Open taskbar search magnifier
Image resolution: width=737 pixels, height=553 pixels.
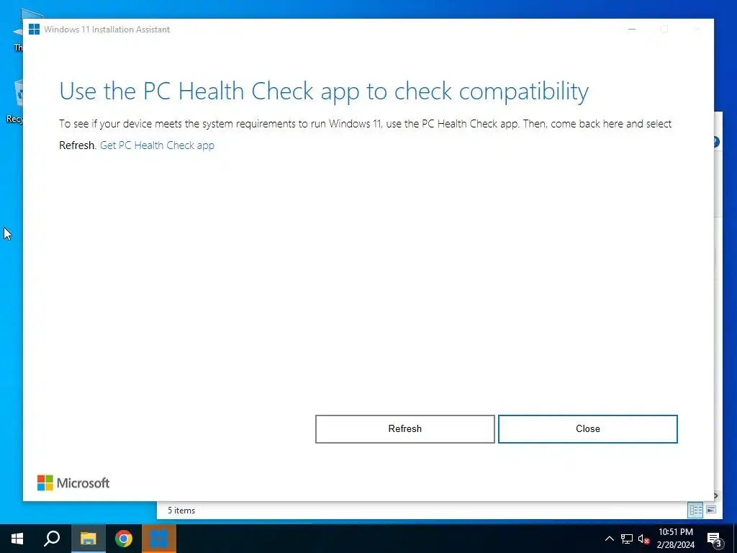pyautogui.click(x=52, y=539)
